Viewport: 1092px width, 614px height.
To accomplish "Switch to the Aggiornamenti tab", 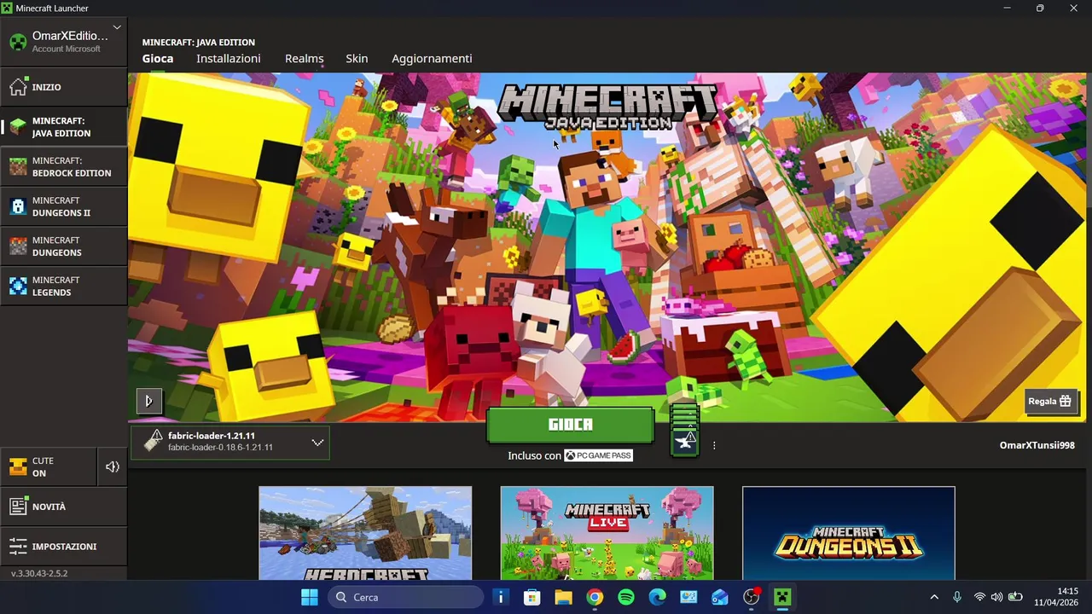I will coord(432,59).
